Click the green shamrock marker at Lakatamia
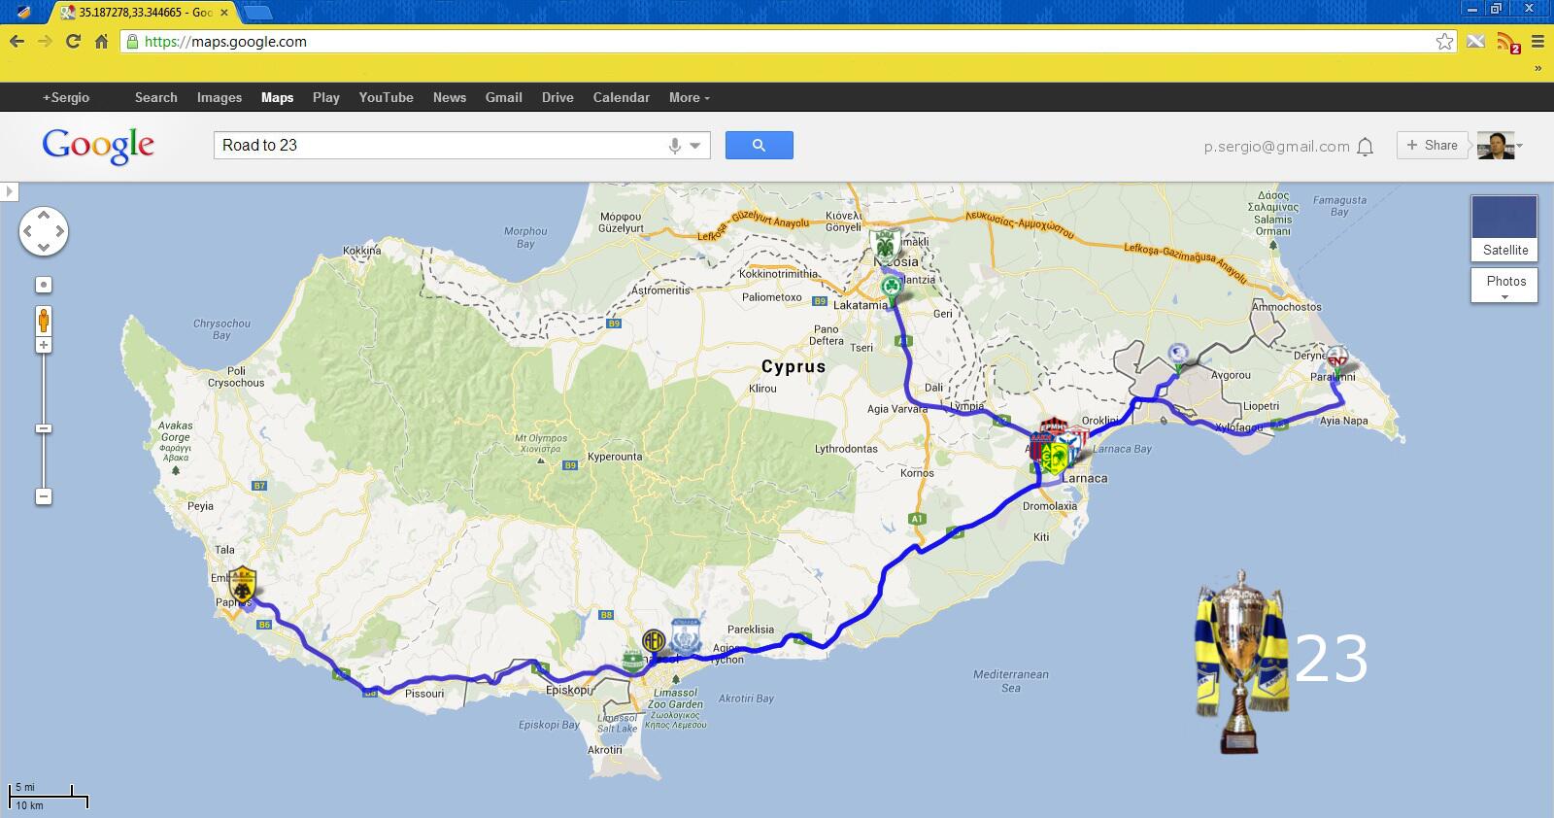The image size is (1554, 818). (x=891, y=288)
